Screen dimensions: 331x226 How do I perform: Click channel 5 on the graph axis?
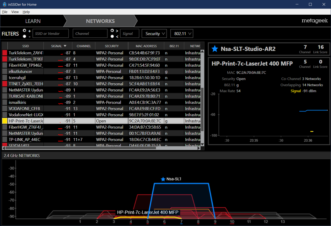(147, 221)
